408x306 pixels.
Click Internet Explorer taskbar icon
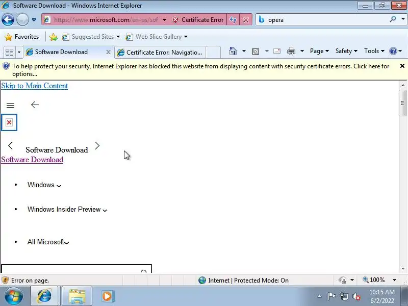44,296
